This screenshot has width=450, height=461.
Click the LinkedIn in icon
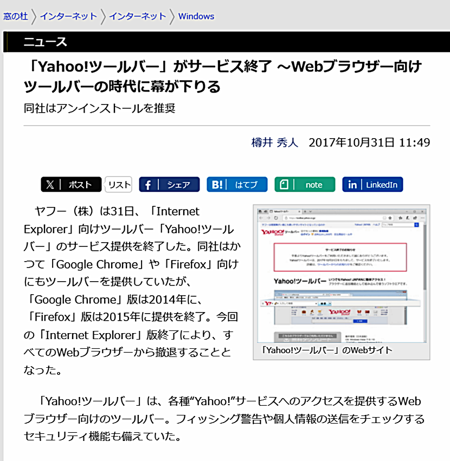click(352, 185)
